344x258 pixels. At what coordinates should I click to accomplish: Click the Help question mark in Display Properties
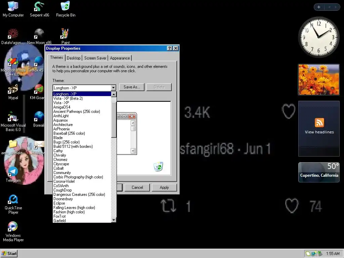(169, 48)
